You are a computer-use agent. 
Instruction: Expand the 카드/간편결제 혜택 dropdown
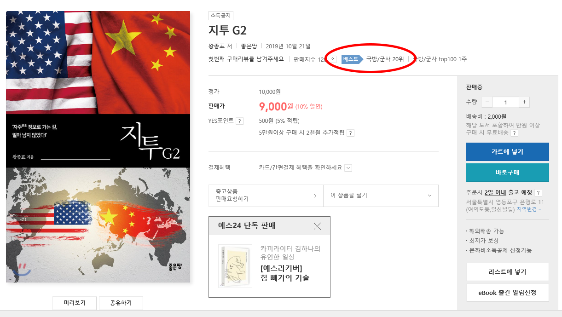coord(348,168)
